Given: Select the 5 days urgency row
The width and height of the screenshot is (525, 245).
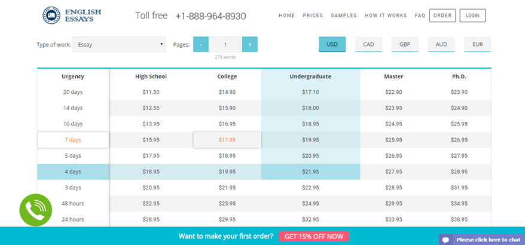Looking at the screenshot, I should pyautogui.click(x=73, y=155).
